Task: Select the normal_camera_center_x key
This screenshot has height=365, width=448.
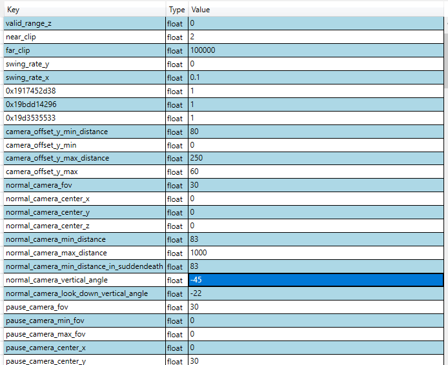Action: [x=85, y=199]
